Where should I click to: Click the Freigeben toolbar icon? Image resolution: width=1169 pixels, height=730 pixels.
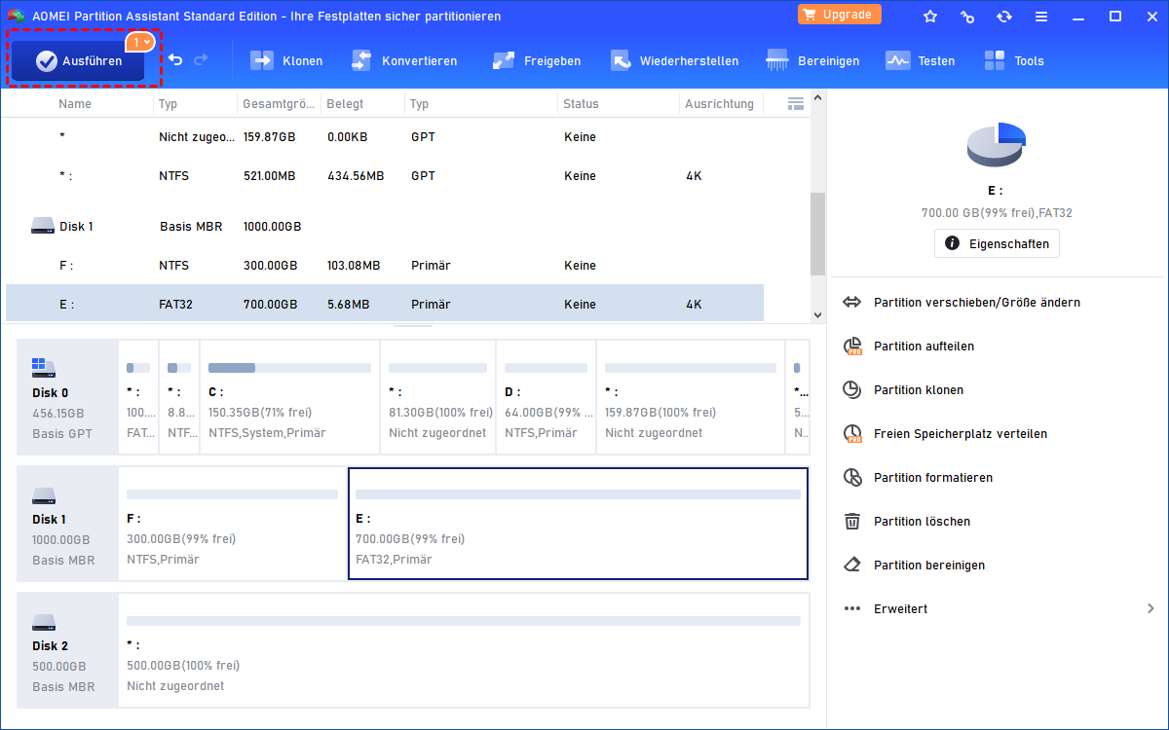coord(504,60)
